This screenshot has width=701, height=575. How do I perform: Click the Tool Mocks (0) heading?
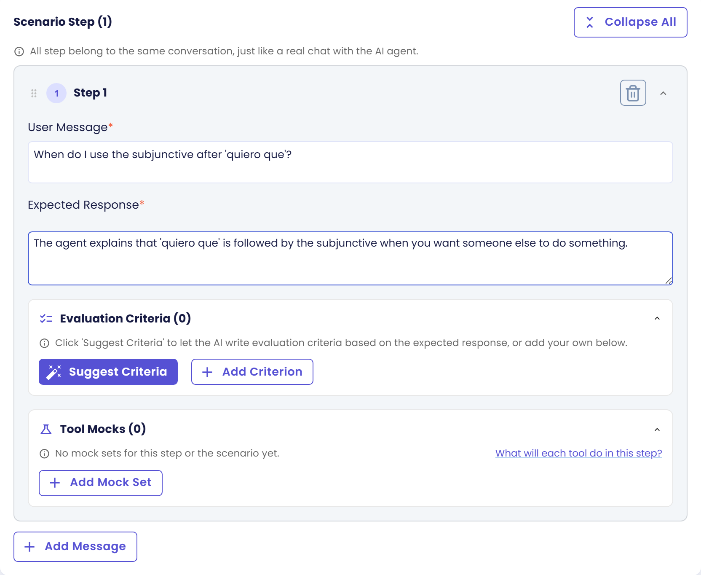103,429
